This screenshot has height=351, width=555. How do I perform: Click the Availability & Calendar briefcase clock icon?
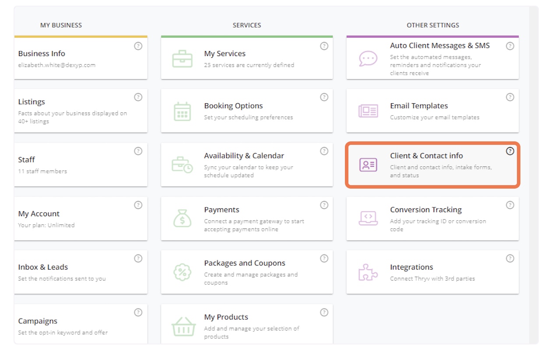pos(182,165)
